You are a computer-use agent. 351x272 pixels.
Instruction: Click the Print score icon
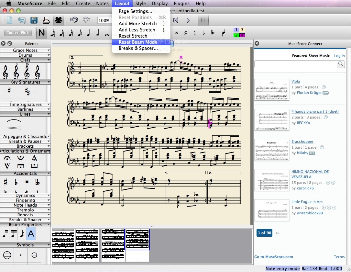click(x=46, y=20)
